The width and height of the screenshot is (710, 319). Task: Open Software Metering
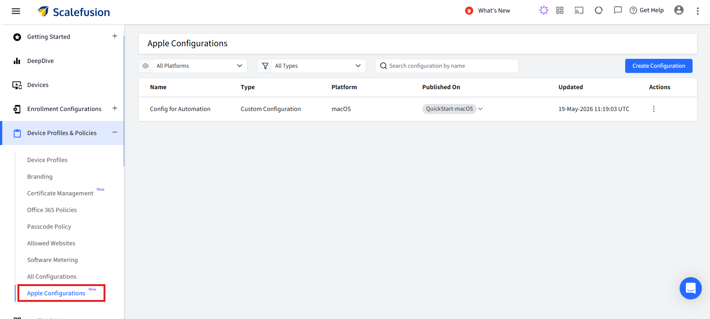pos(52,260)
